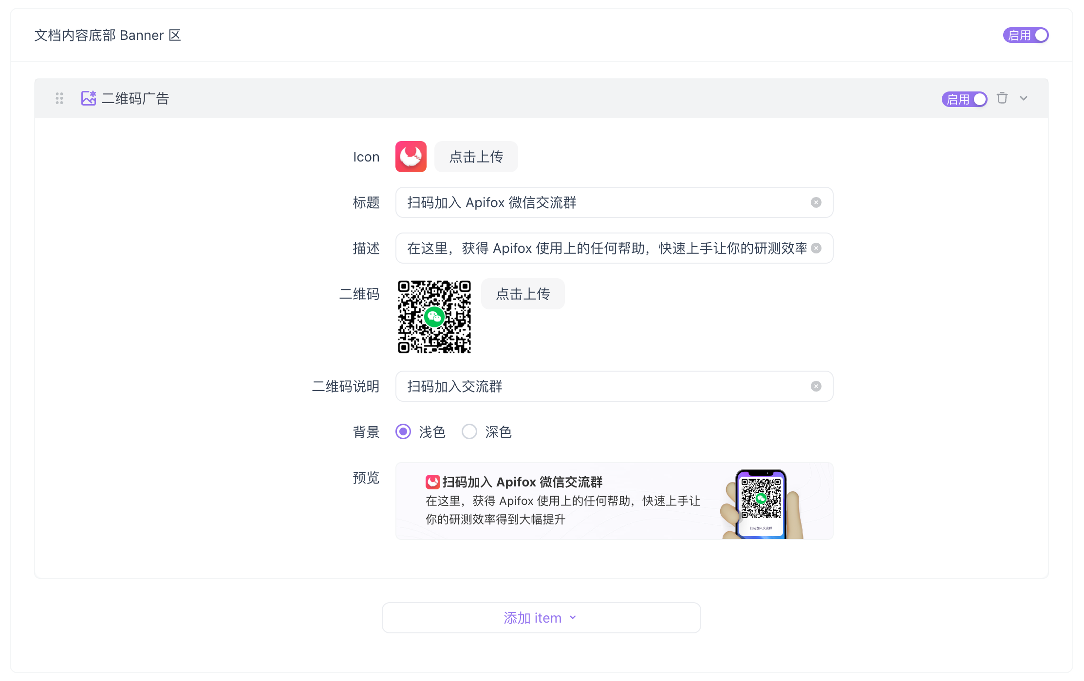Collapse the 二维码广告 section with the chevron
This screenshot has width=1084, height=681.
tap(1023, 98)
